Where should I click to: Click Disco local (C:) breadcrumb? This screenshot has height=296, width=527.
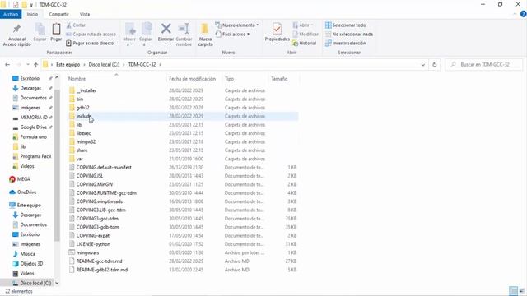click(x=104, y=64)
